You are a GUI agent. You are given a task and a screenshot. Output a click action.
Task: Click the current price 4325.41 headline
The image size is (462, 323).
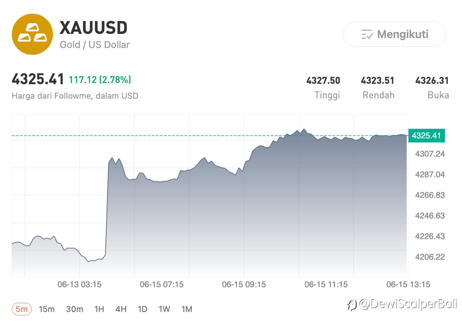(x=38, y=80)
